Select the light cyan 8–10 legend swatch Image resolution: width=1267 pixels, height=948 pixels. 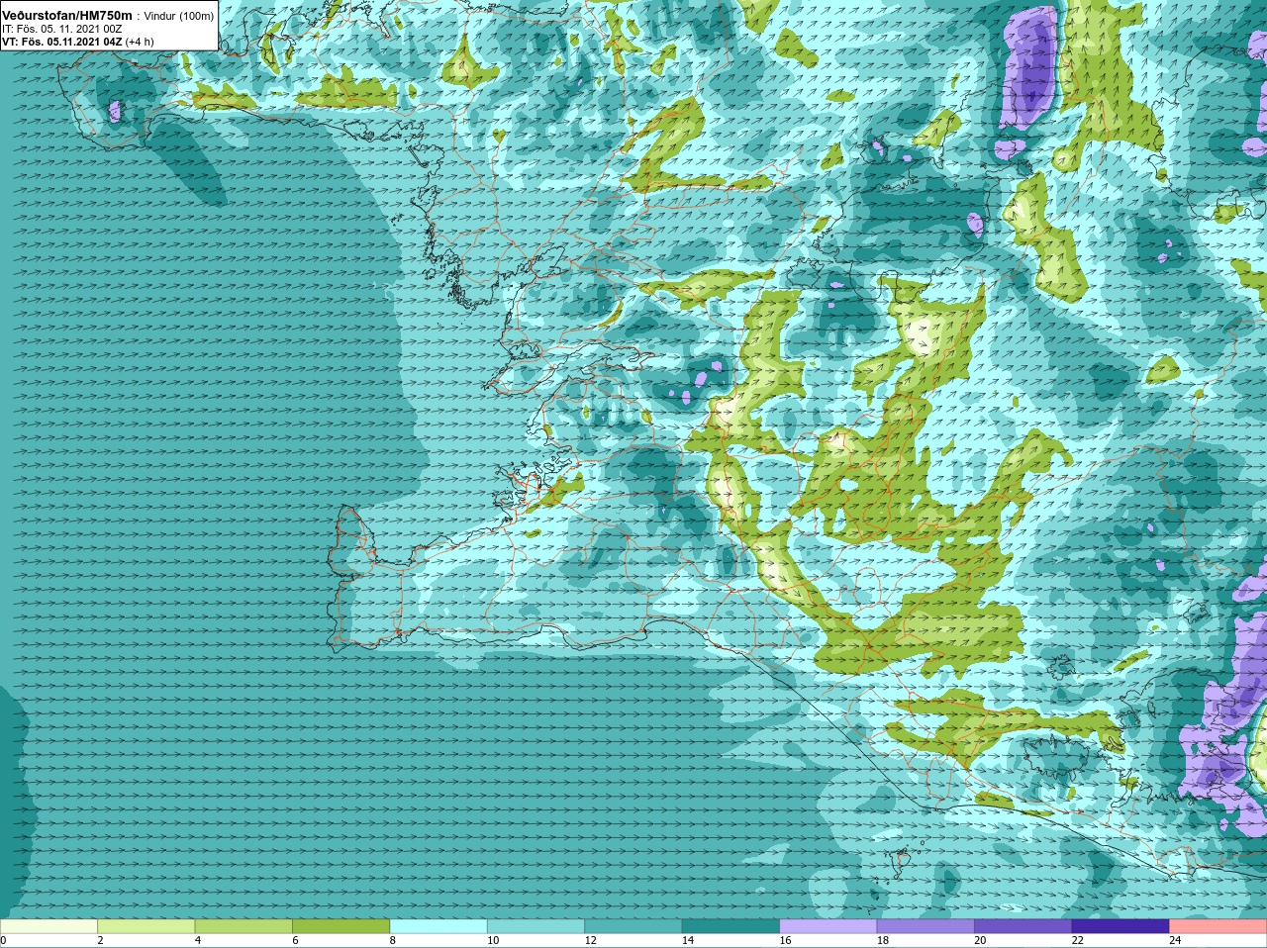(x=439, y=926)
